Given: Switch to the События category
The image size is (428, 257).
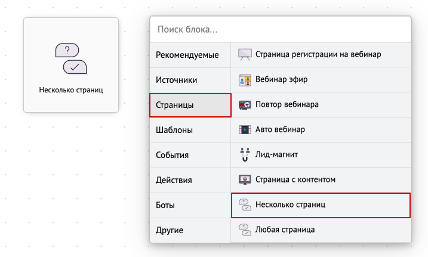Looking at the screenshot, I should coord(190,155).
